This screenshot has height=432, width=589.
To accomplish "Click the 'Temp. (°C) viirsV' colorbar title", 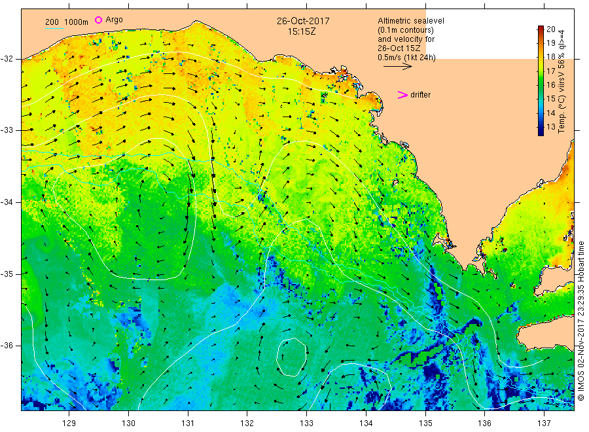I will coord(562,101).
